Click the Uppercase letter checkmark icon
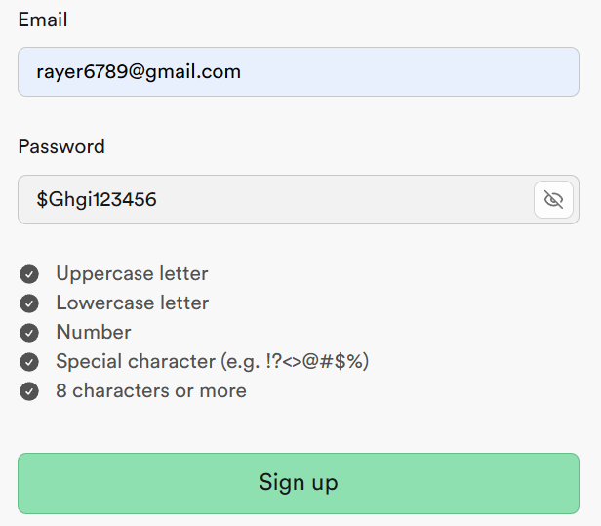 29,274
